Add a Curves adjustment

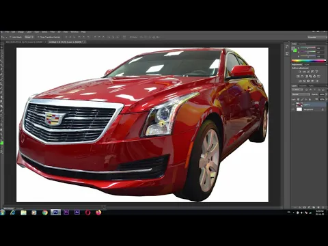coord(308,72)
